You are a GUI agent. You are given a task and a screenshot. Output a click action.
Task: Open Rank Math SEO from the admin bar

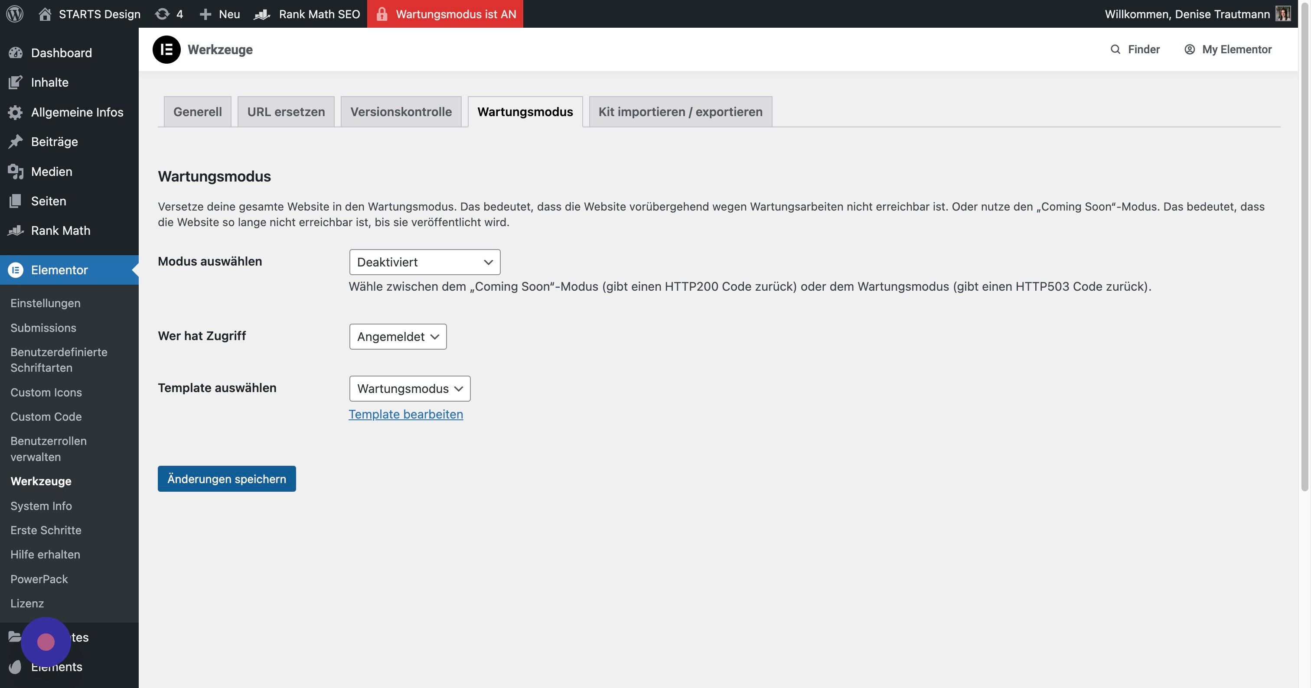tap(307, 14)
